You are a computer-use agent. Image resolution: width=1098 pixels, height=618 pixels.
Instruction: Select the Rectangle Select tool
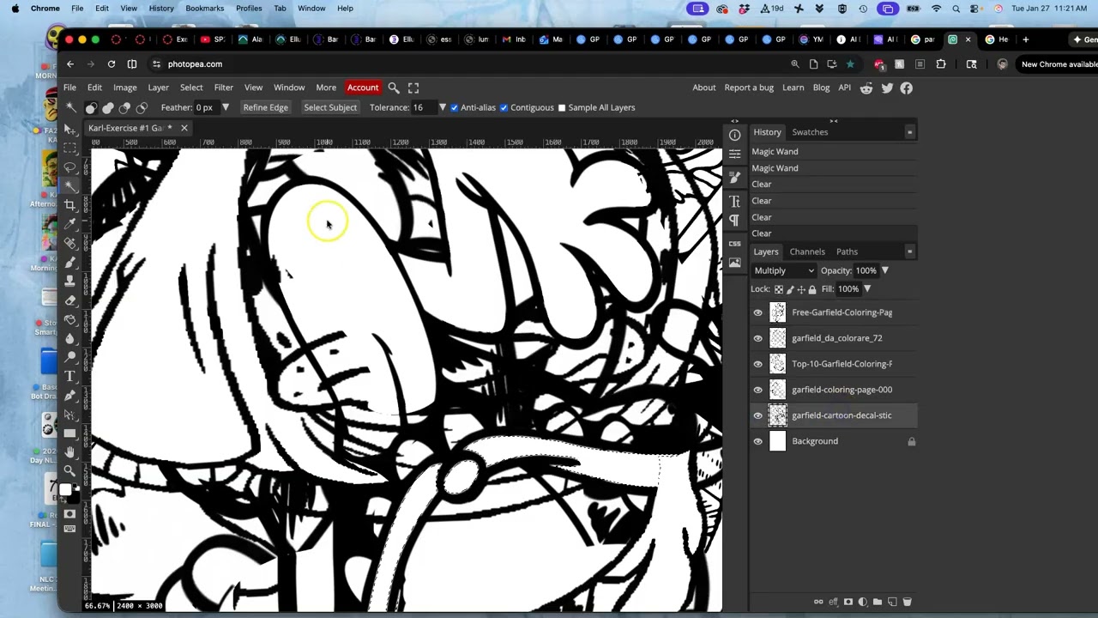(70, 148)
